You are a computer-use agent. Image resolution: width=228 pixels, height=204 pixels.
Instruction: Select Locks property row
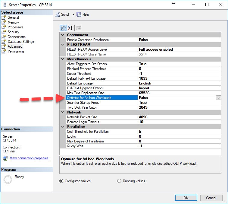tap(144, 136)
